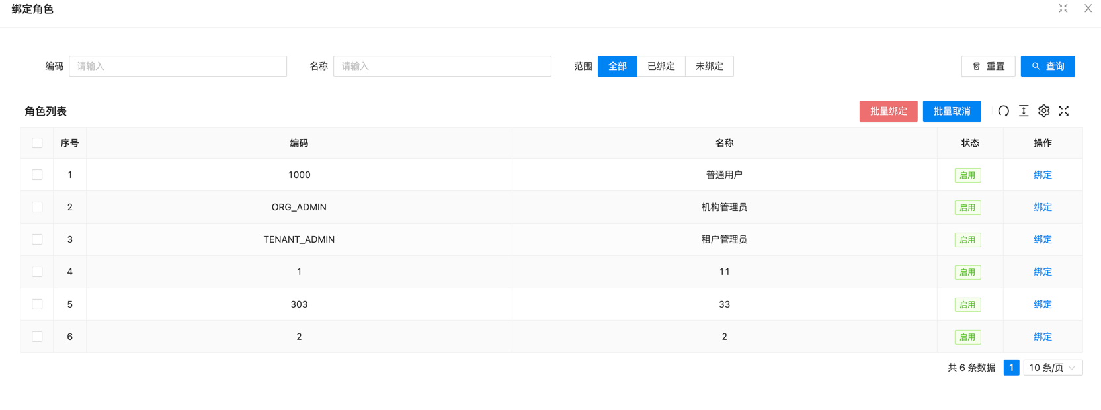Open column settings gear icon
1101x410 pixels.
pyautogui.click(x=1043, y=111)
